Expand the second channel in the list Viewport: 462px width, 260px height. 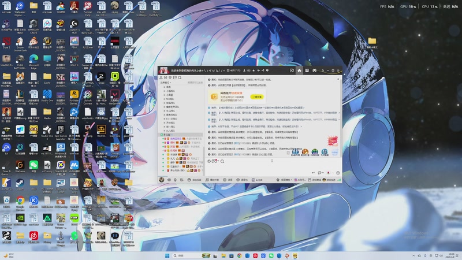(165, 91)
